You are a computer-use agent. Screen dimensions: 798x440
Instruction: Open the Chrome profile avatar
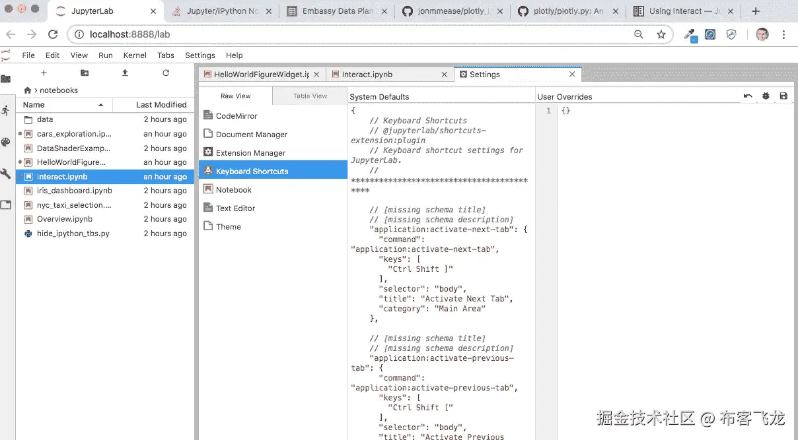[x=762, y=34]
